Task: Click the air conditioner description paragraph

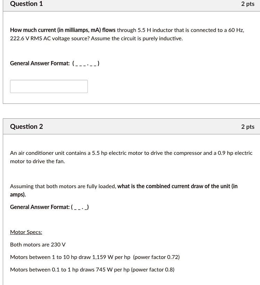Action: 131,157
